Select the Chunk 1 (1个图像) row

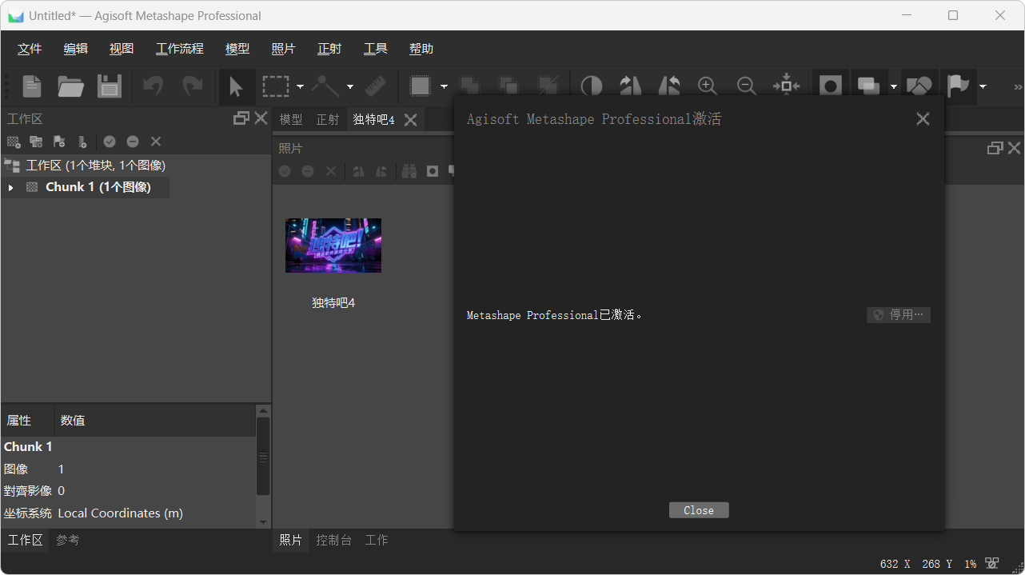pos(85,187)
